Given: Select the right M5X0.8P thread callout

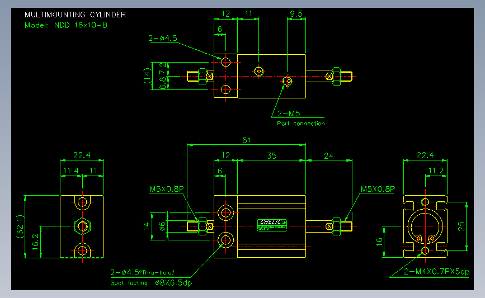Looking at the screenshot, I should coord(378,189).
